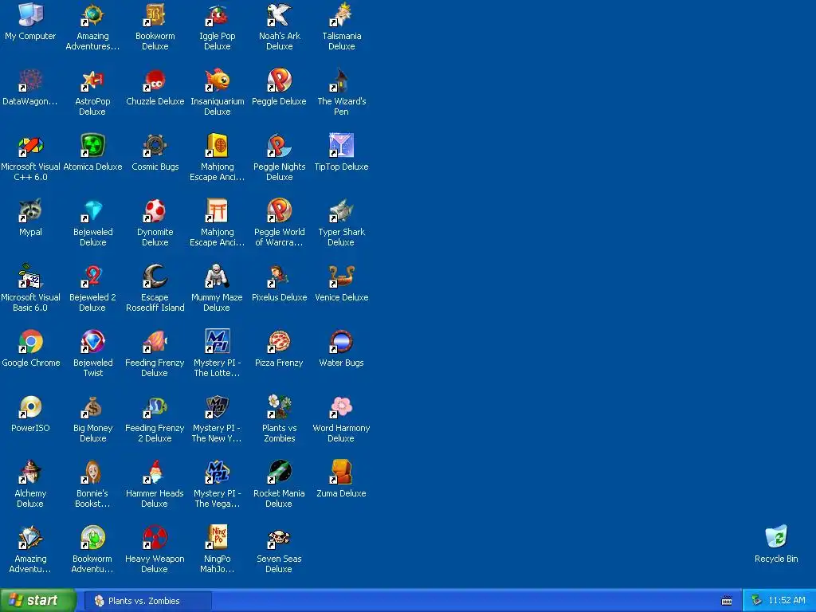The height and width of the screenshot is (612, 816).
Task: Click the Mypal raccoon icon
Action: (30, 210)
